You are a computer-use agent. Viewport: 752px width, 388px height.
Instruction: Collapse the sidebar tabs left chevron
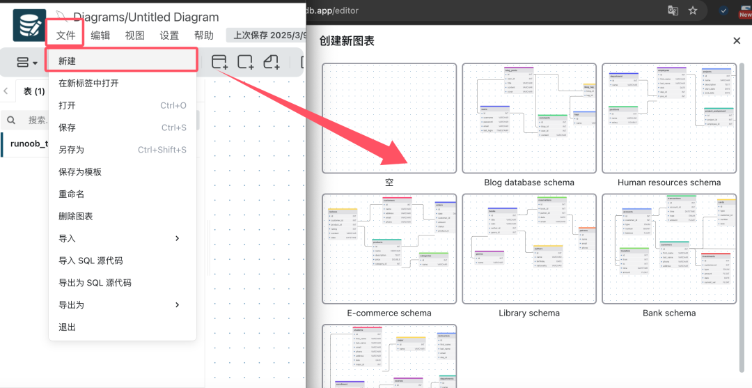6,91
